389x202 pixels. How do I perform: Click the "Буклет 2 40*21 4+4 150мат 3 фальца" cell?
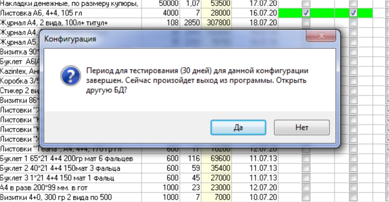(74, 169)
